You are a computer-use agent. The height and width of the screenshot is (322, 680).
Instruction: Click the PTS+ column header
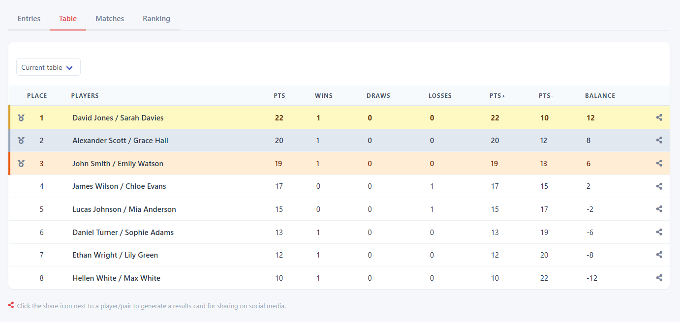(497, 96)
